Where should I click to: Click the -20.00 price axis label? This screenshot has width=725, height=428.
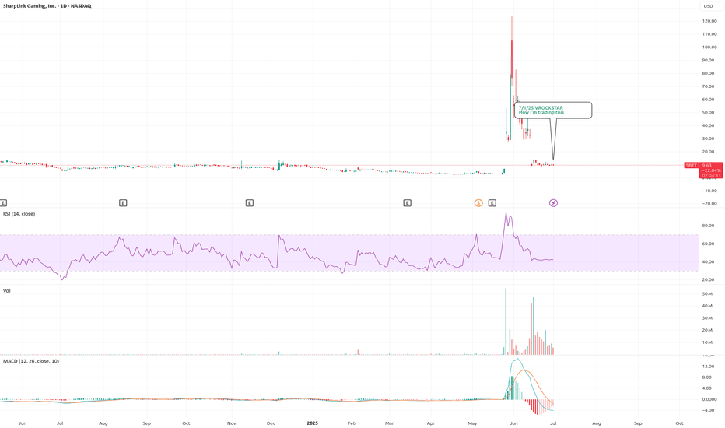click(709, 204)
